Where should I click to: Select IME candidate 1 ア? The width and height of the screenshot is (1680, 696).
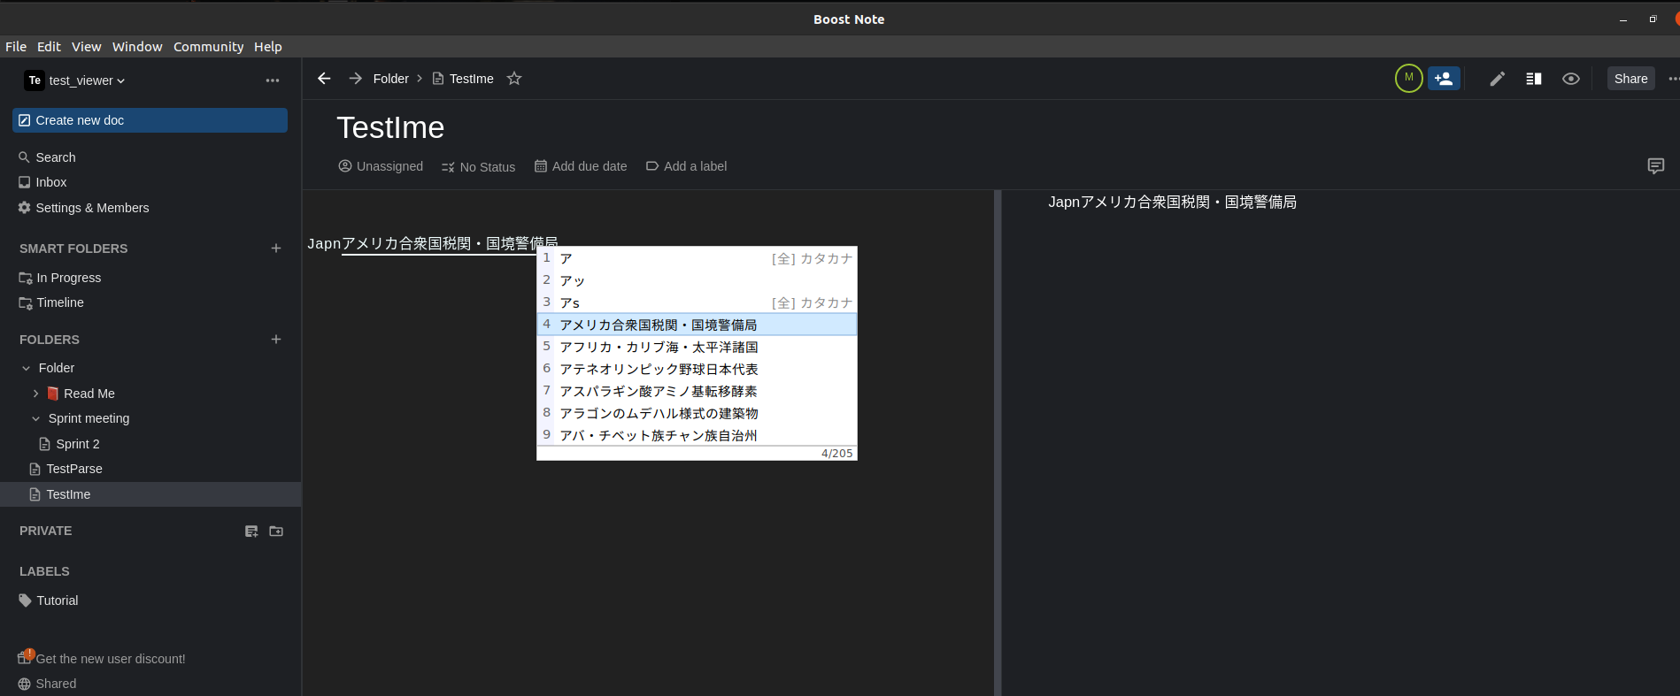click(x=697, y=258)
